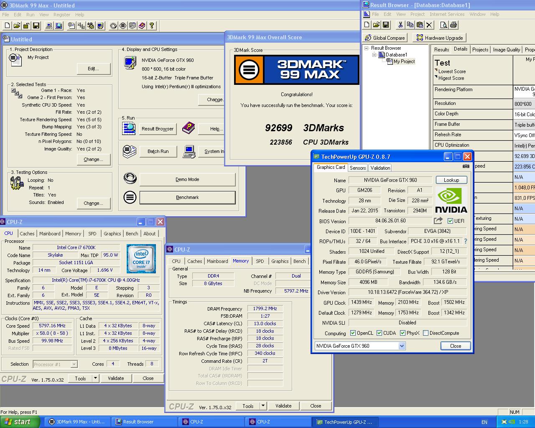Click Delete X icon in Result Browser toolbar
The image size is (535, 428).
coord(429,25)
